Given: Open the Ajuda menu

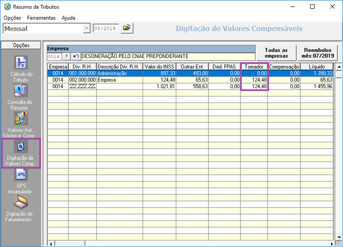Looking at the screenshot, I should pyautogui.click(x=68, y=18).
